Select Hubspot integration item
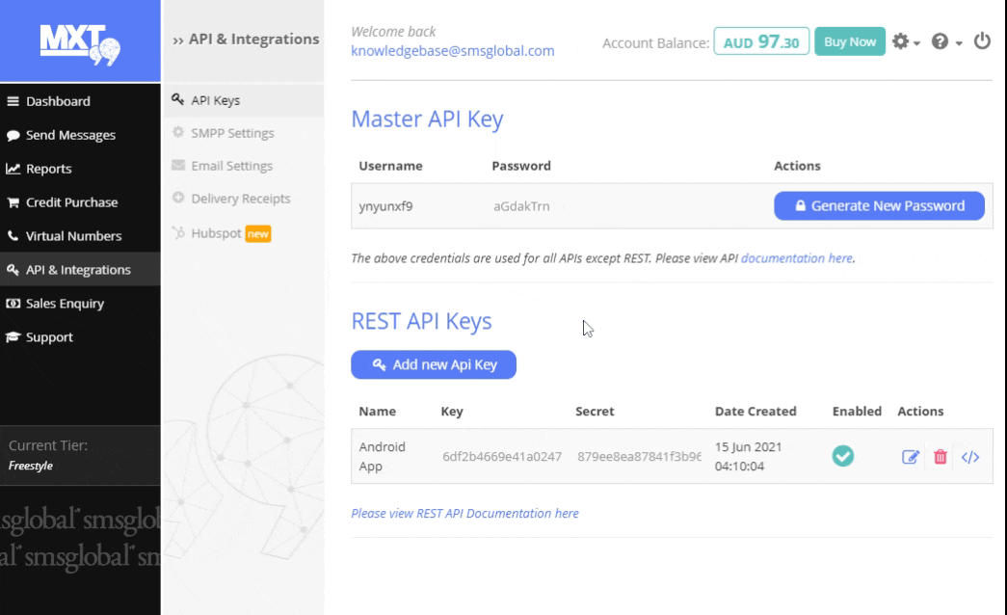Viewport: 1007px width, 615px height. (x=216, y=233)
